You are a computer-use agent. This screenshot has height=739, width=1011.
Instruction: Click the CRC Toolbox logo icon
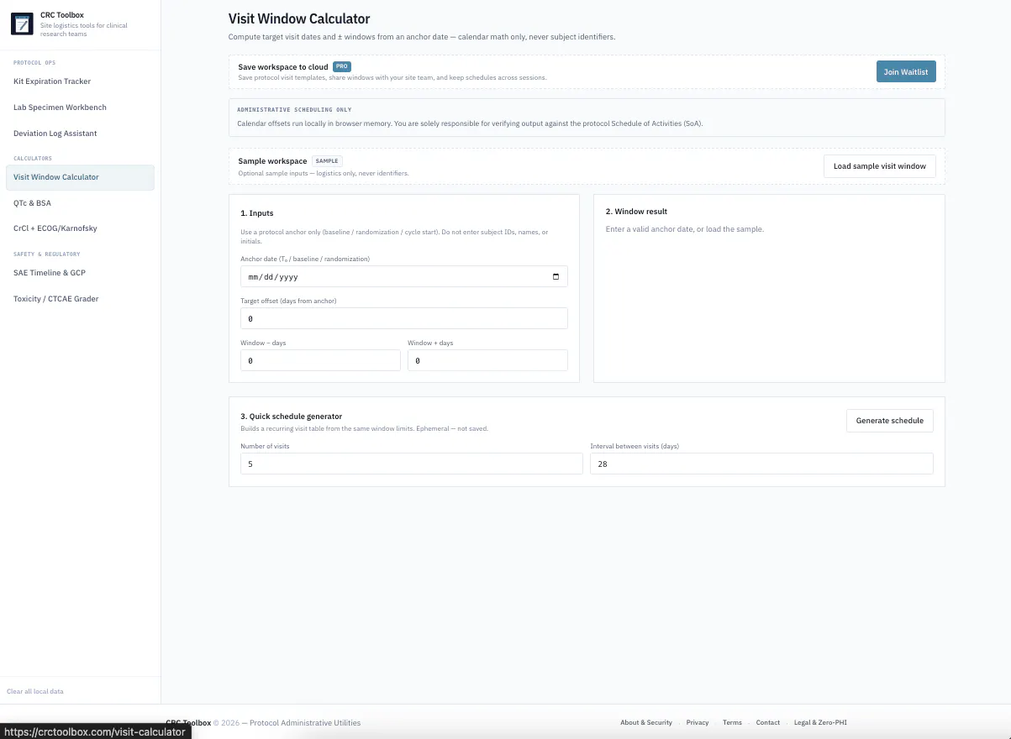(22, 24)
